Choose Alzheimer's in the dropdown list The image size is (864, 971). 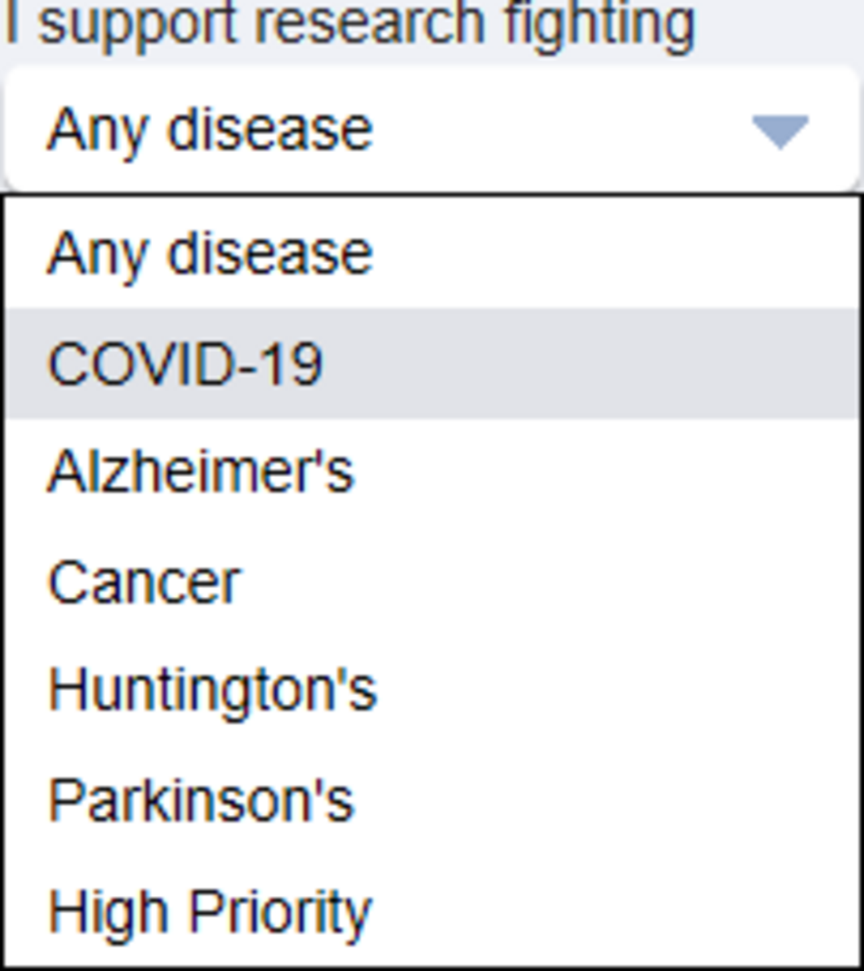tap(201, 473)
